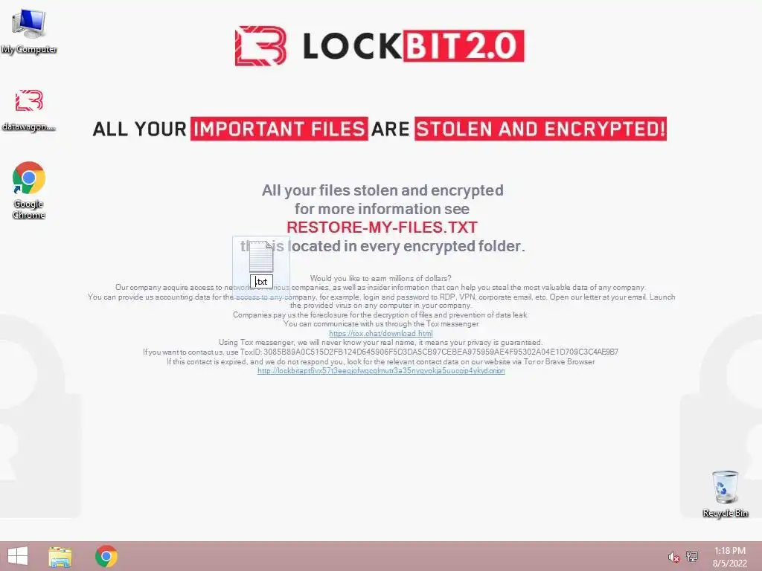The height and width of the screenshot is (571, 762).
Task: Launch Chrome from the taskbar
Action: click(x=106, y=556)
